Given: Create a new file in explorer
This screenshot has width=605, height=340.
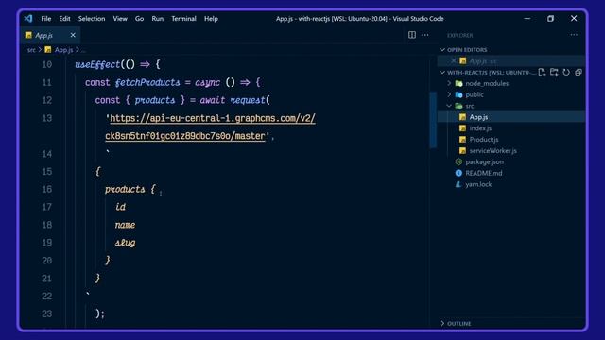Looking at the screenshot, I should tap(542, 72).
